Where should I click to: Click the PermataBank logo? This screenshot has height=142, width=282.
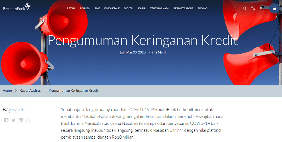click(x=17, y=7)
